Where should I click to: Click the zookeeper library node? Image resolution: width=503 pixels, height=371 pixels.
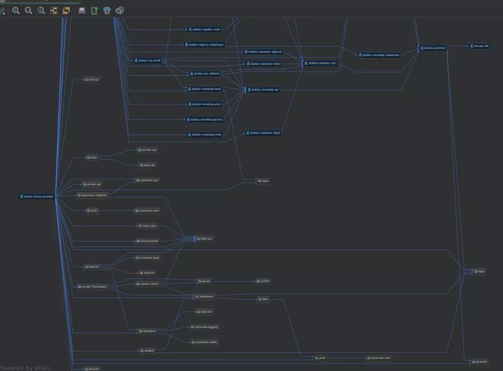pos(204,296)
